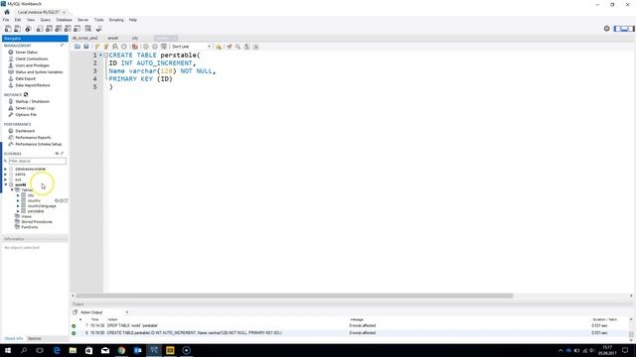
Task: Click the rollback transaction icon
Action: (x=155, y=47)
